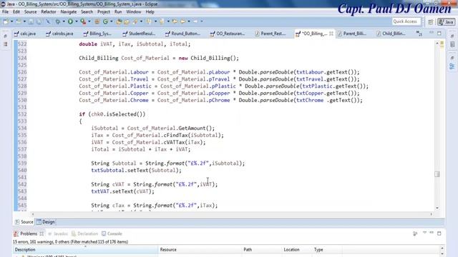Switch to the StudentResul... editor tab

click(x=139, y=34)
